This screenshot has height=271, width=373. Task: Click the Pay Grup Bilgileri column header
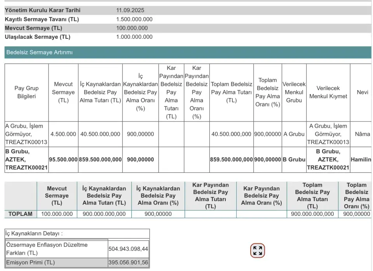[26, 92]
